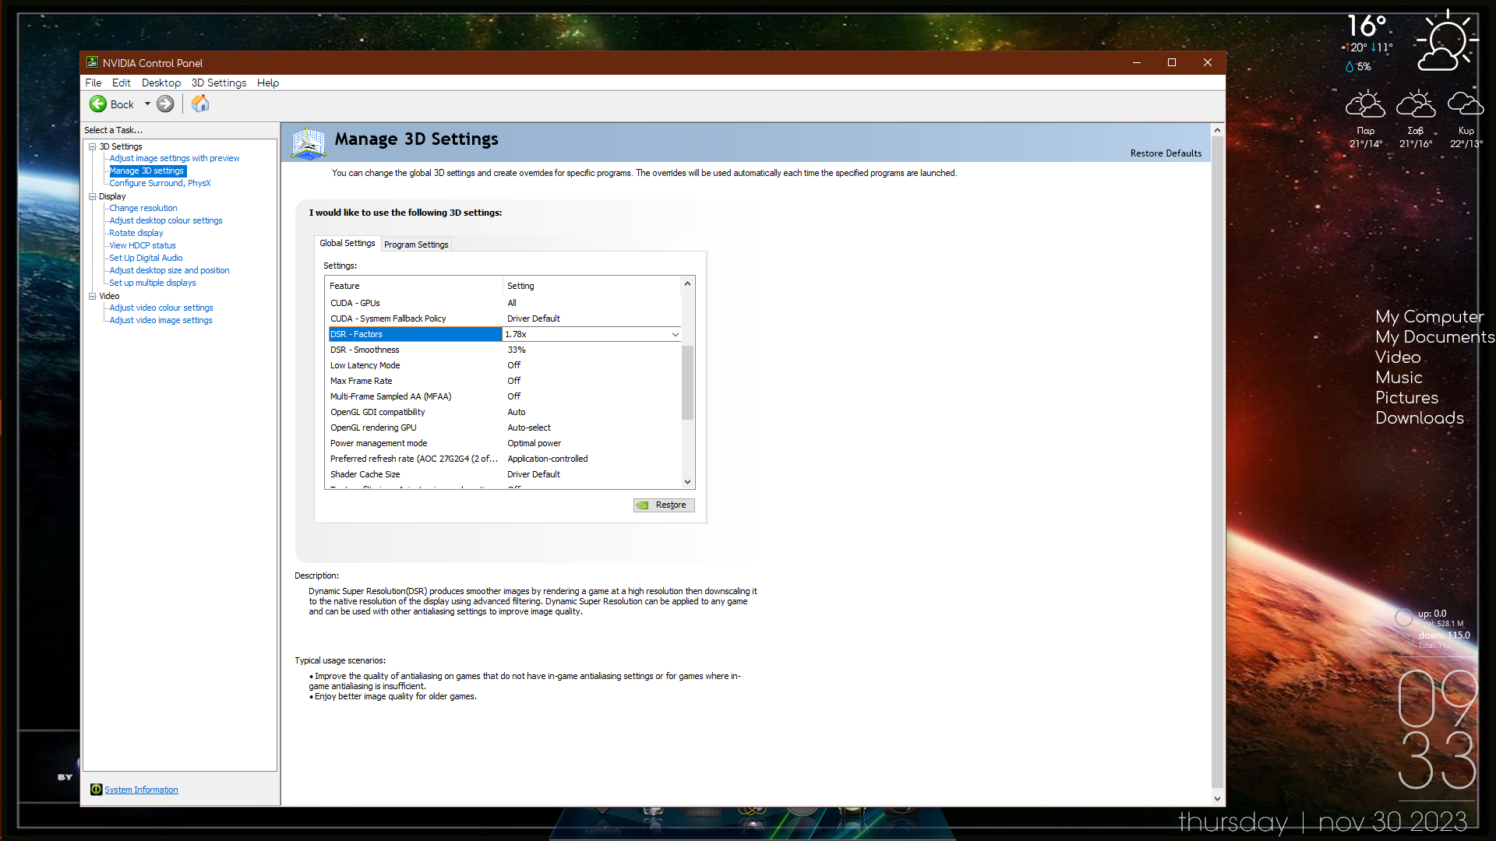Switch to the Program Settings tab
The width and height of the screenshot is (1496, 841).
416,245
